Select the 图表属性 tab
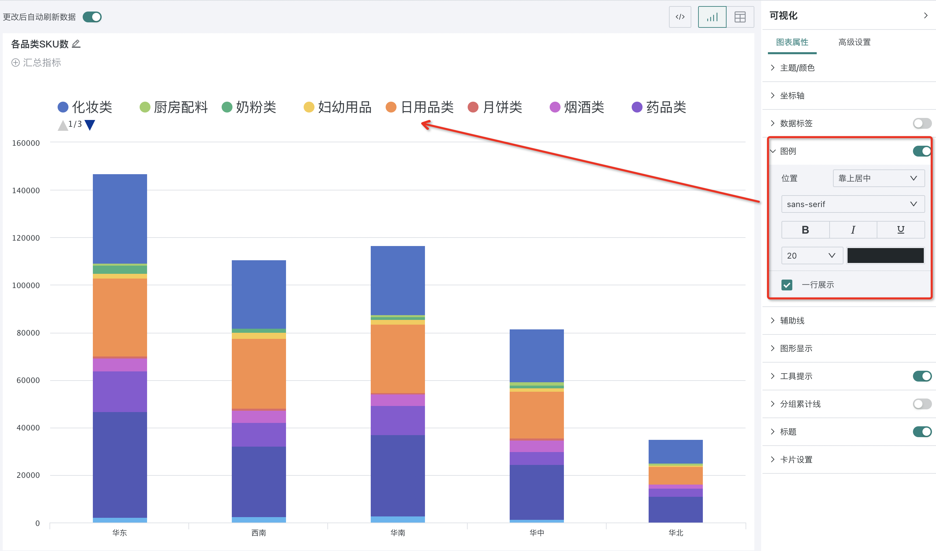936x551 pixels. coord(792,42)
